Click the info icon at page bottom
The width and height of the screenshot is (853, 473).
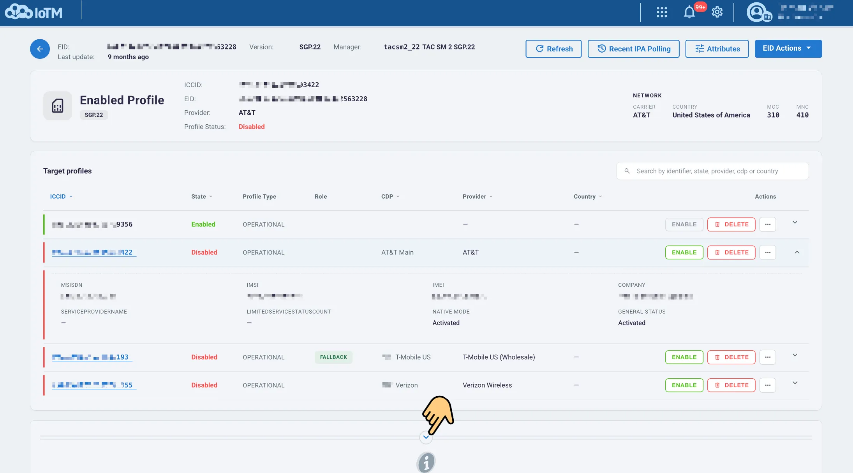[x=426, y=462]
